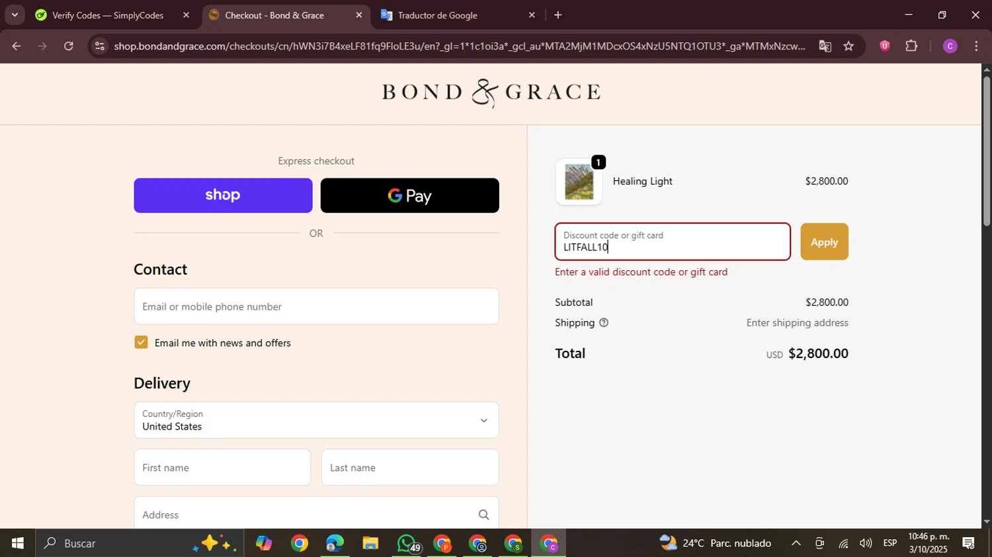Close the Verify Codes tab

point(186,15)
